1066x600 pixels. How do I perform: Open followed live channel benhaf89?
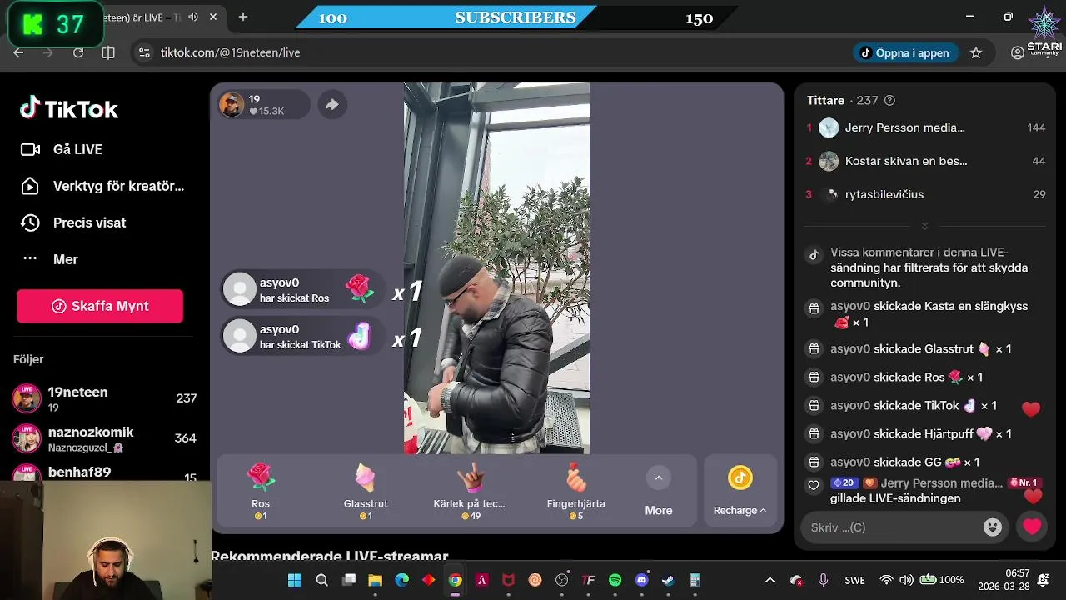pos(105,473)
